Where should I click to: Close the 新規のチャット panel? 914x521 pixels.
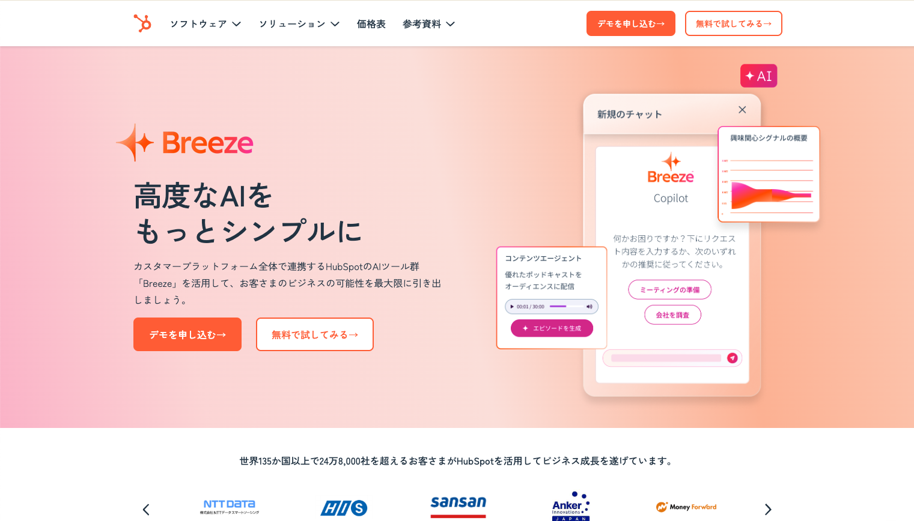click(742, 110)
